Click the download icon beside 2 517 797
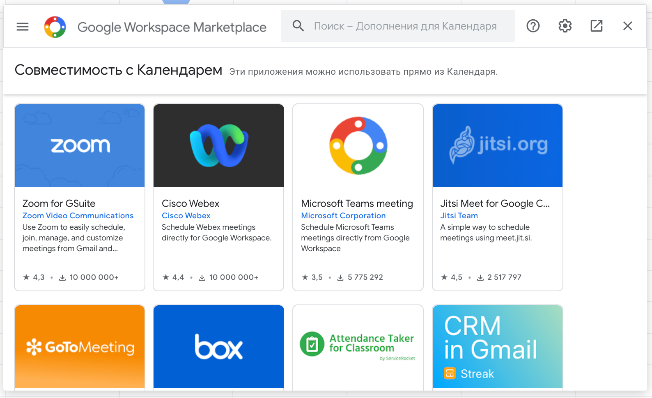This screenshot has height=398, width=652. coord(480,278)
